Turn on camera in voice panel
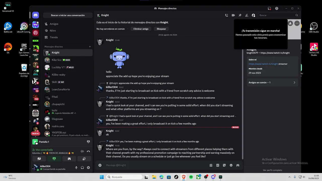 (x=39, y=159)
